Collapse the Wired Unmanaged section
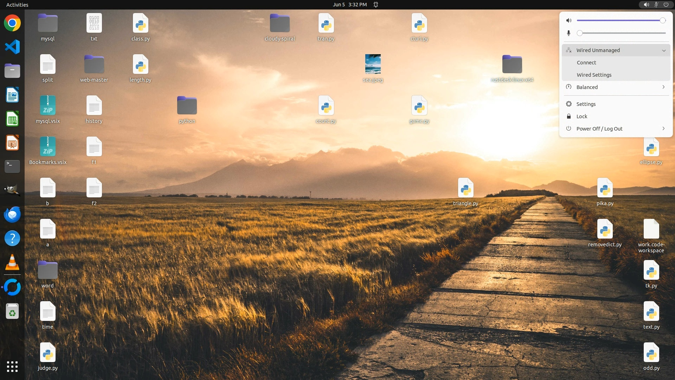This screenshot has height=380, width=675. (x=664, y=50)
